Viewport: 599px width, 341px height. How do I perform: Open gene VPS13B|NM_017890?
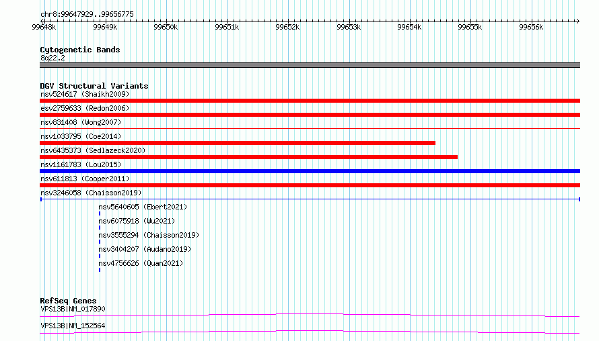click(73, 309)
